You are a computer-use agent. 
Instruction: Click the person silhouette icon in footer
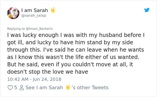[x=22, y=88]
